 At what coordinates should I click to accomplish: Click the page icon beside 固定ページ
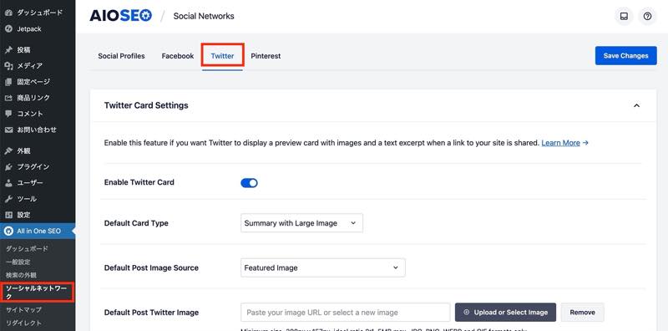point(8,82)
